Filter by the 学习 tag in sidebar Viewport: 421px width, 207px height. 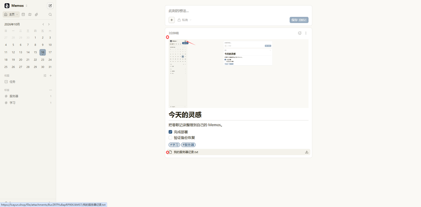pos(28,103)
